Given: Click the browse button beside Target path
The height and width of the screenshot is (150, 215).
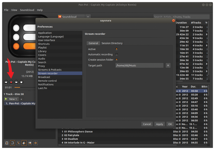Looking at the screenshot, I should (168, 66).
